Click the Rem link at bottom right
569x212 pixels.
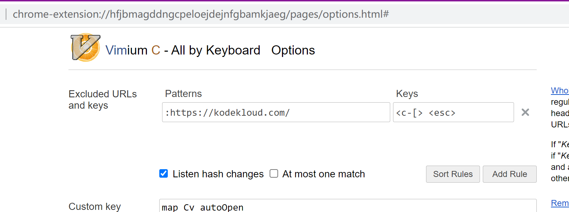coord(560,203)
